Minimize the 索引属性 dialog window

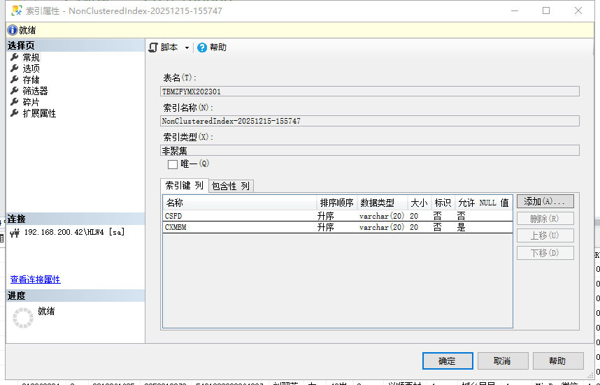pos(515,10)
